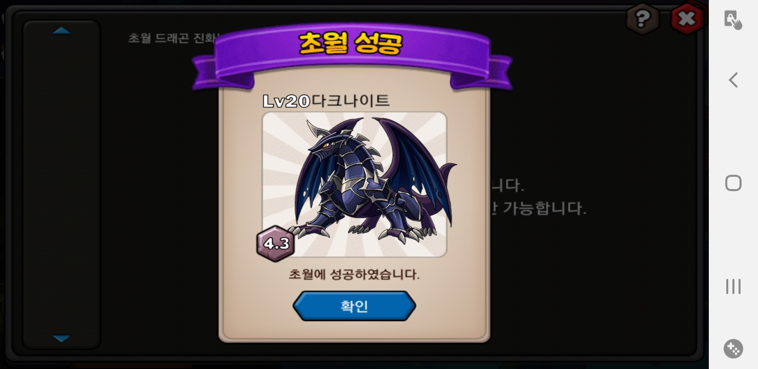Click the 초월 성공 purple banner
Image resolution: width=758 pixels, height=369 pixels.
tap(351, 51)
